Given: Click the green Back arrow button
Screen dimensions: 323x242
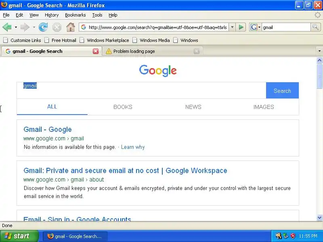Looking at the screenshot, I should click(x=7, y=27).
